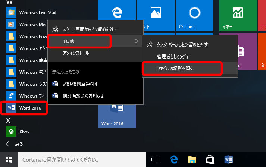Choose アンインストール from context menu
This screenshot has height=167, width=266.
(96, 53)
